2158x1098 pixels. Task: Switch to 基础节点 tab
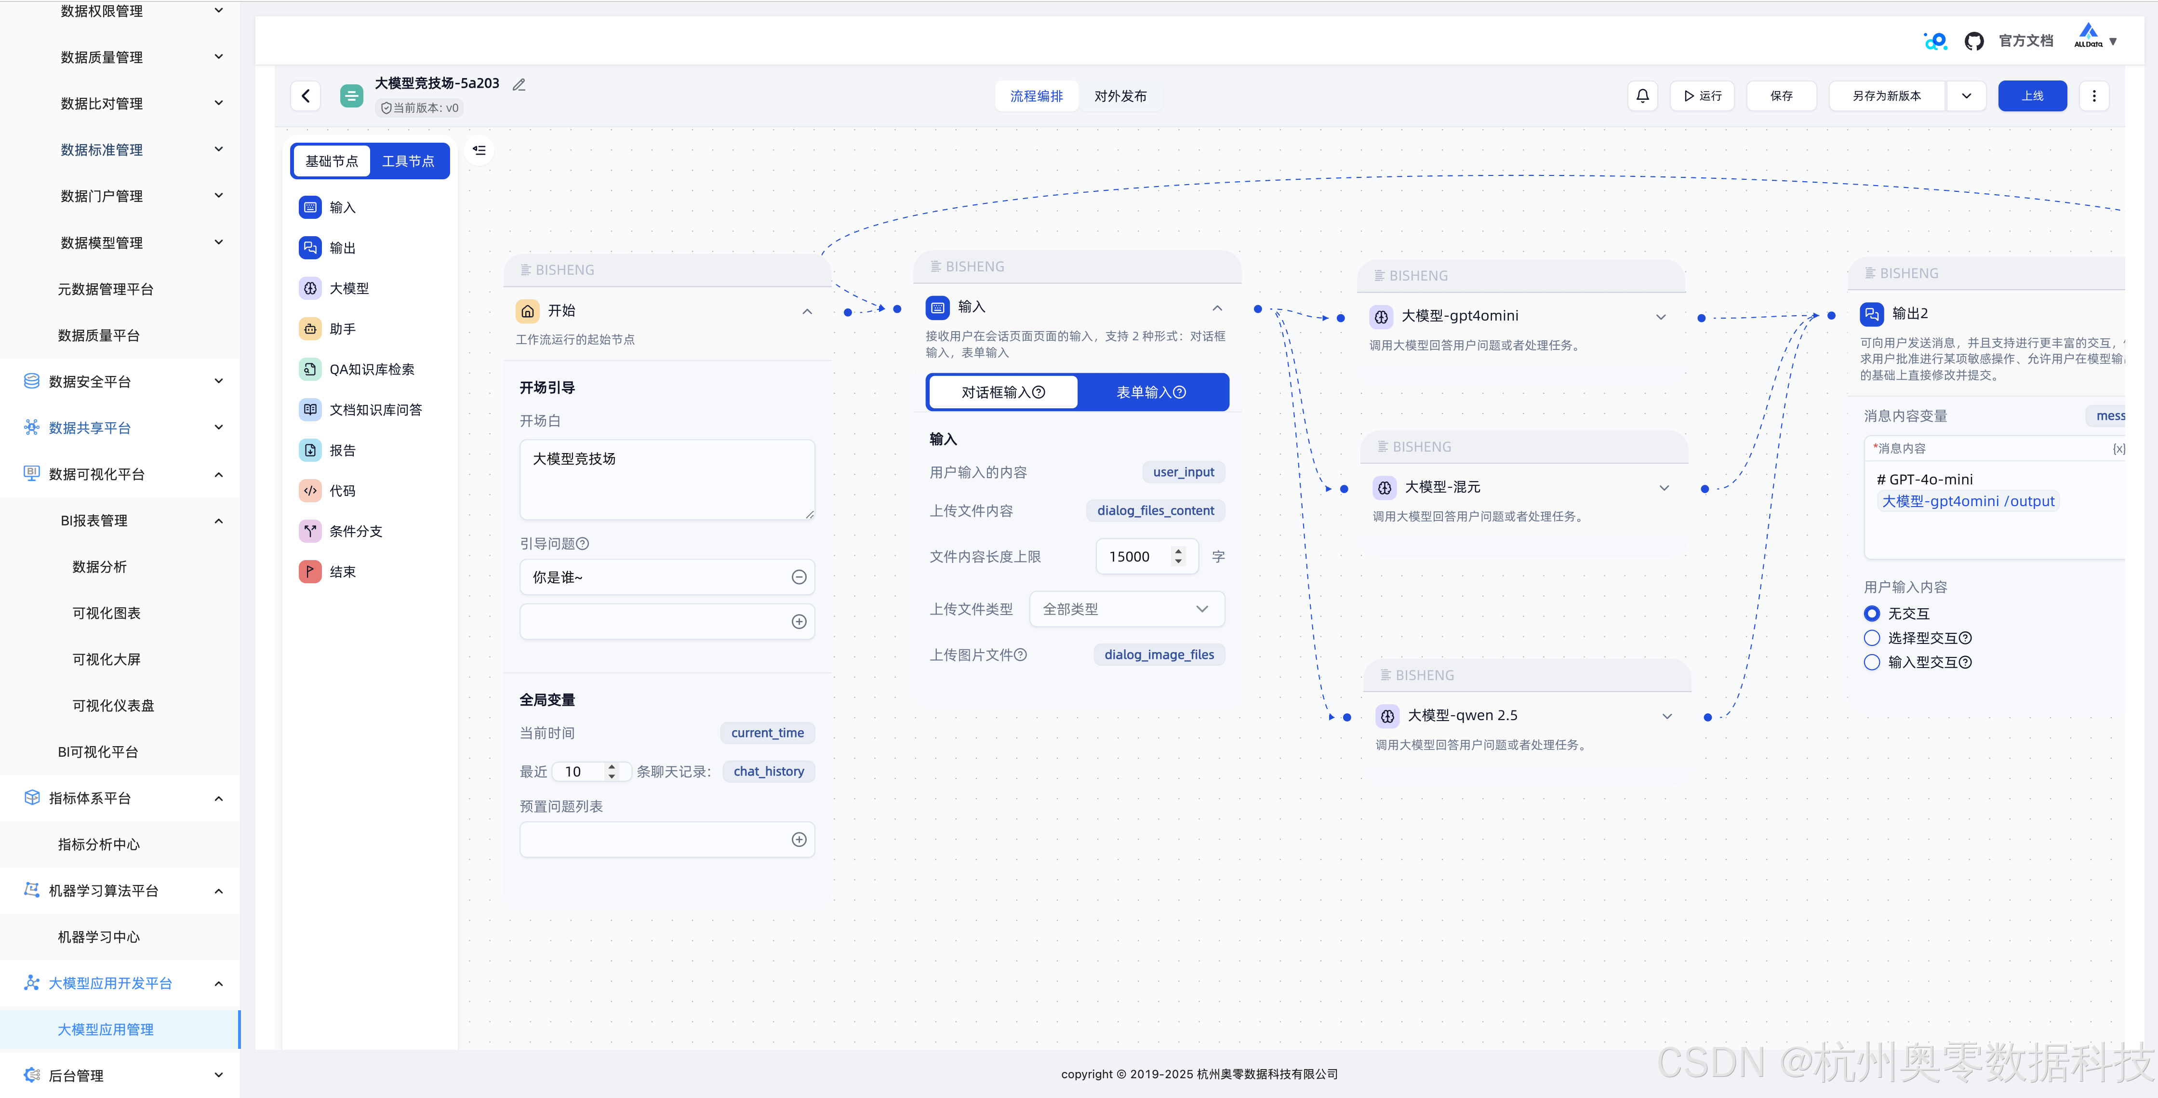click(331, 161)
